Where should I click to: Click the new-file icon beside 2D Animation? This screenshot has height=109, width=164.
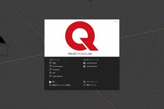50,66
